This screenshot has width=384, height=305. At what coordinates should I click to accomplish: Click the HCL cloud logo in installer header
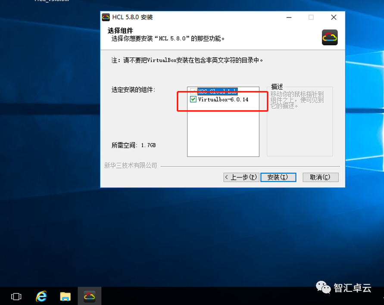(330, 37)
